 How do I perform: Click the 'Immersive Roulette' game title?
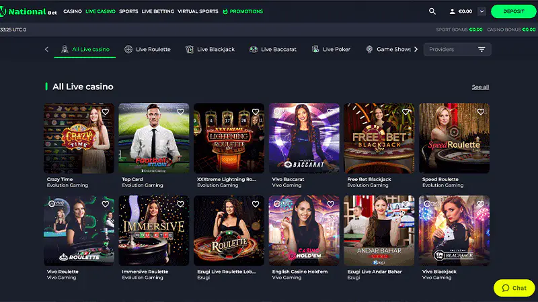(x=145, y=272)
